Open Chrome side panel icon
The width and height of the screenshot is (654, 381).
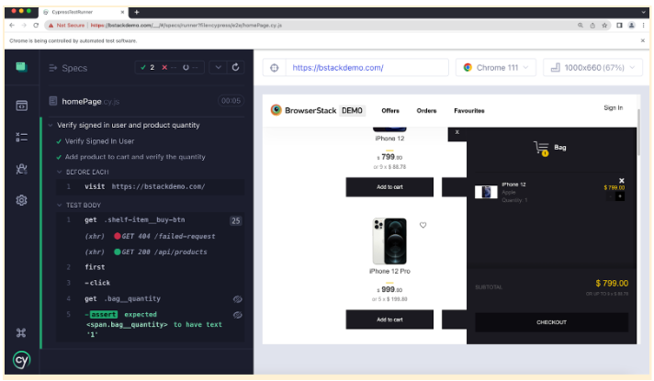point(619,26)
